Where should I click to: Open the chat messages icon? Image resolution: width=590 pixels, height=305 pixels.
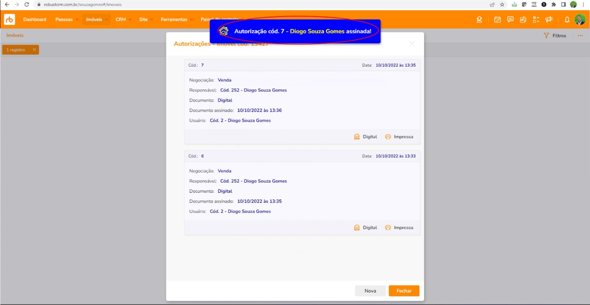coord(510,19)
